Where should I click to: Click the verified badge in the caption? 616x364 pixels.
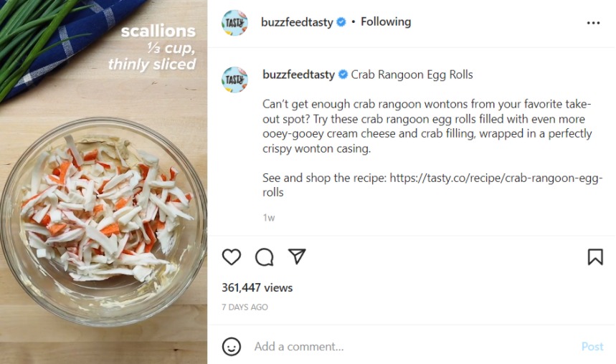[343, 75]
